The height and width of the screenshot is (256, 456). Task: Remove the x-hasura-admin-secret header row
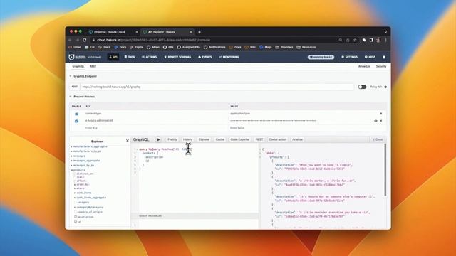381,121
